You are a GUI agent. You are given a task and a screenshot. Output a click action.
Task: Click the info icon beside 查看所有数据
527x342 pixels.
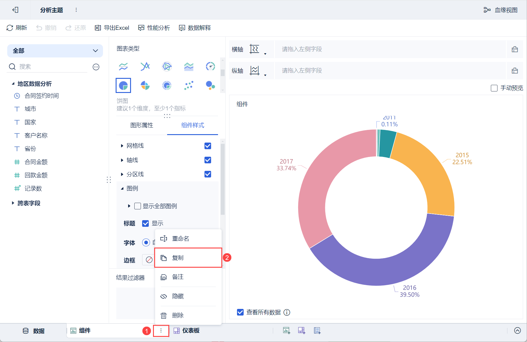tap(287, 313)
